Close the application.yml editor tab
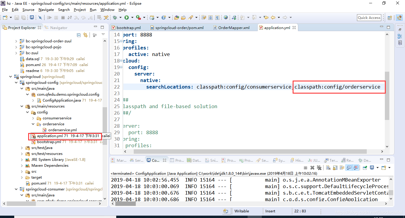Viewport: 405px width, 218px height. (294, 28)
